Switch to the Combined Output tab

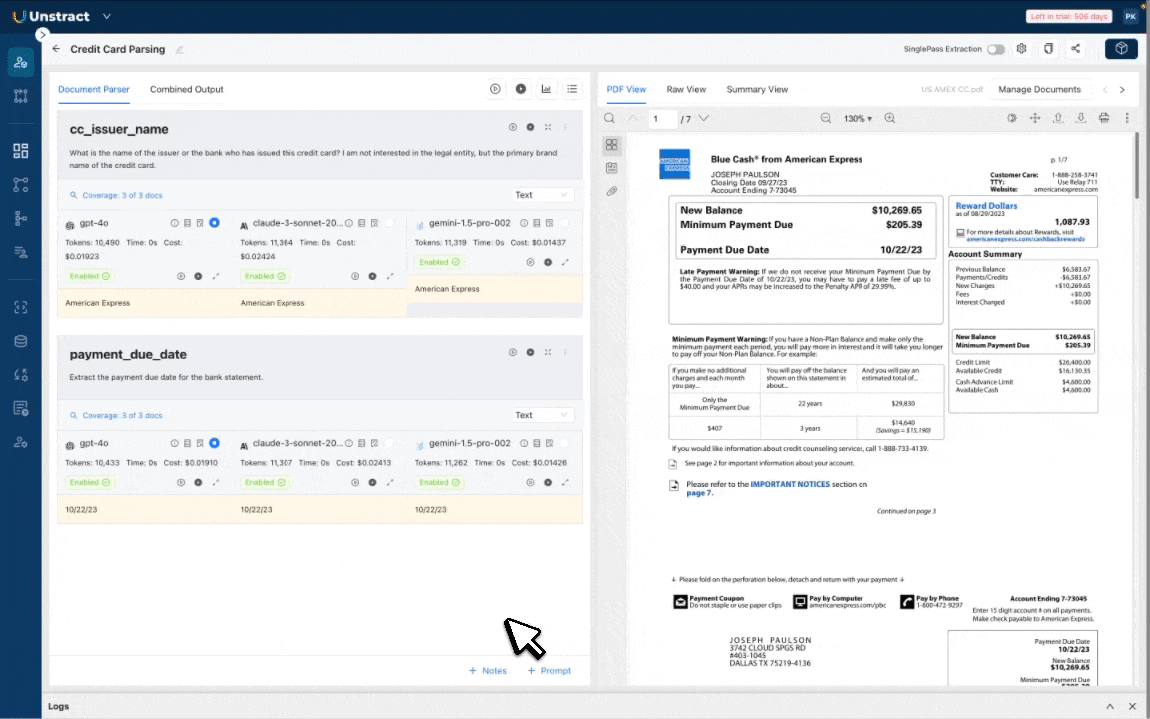click(x=186, y=89)
